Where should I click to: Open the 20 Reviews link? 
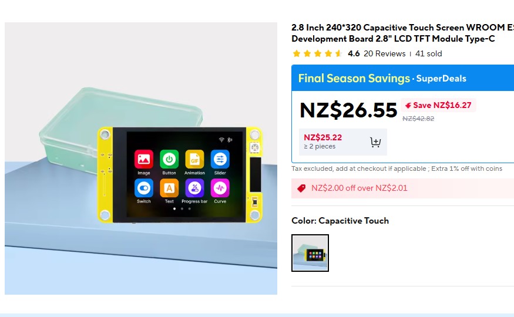(385, 53)
